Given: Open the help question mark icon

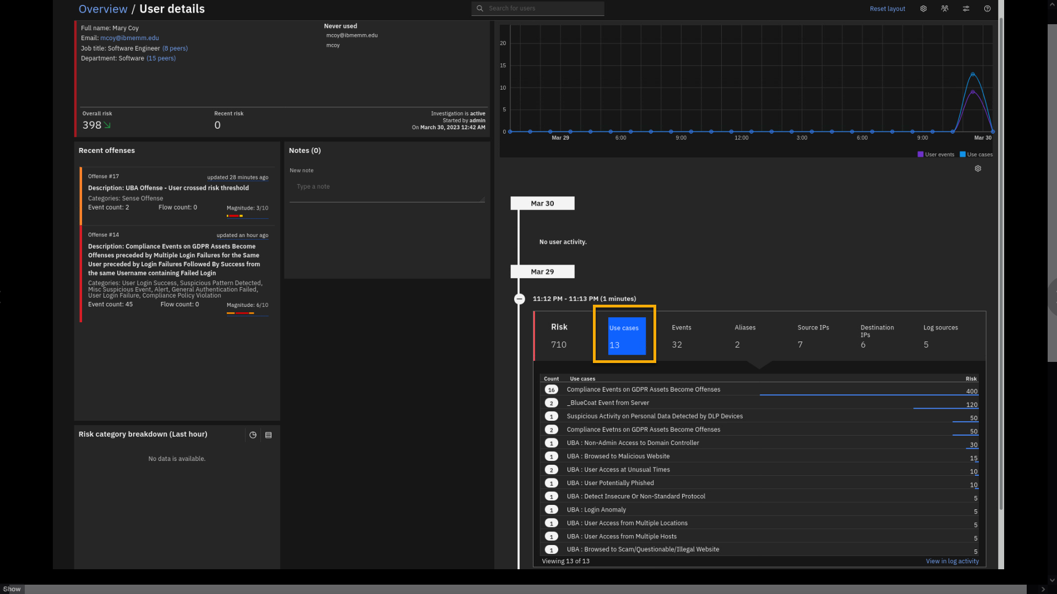Looking at the screenshot, I should pos(987,9).
